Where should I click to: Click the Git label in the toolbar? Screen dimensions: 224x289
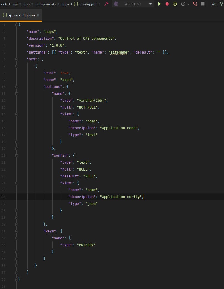[x=213, y=4]
